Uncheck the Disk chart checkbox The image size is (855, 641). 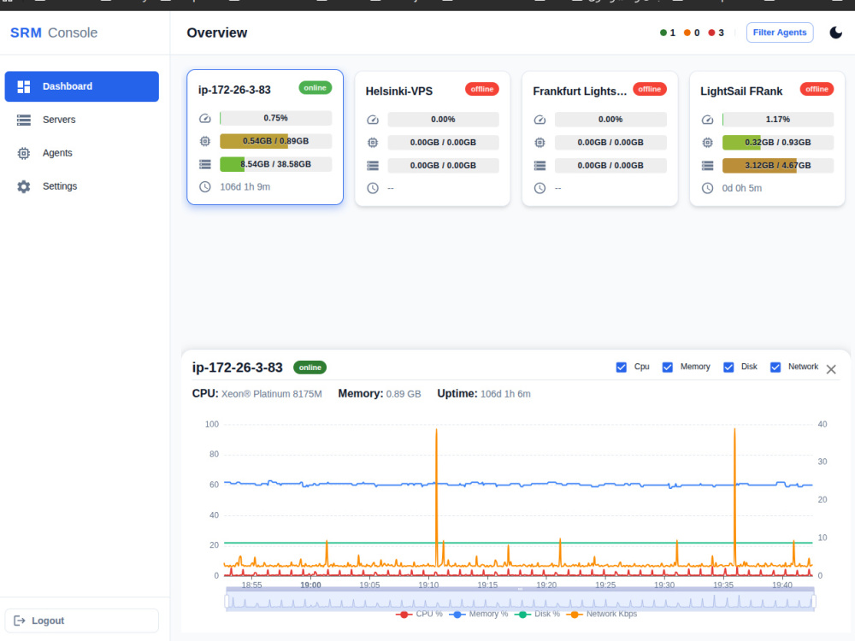click(728, 367)
